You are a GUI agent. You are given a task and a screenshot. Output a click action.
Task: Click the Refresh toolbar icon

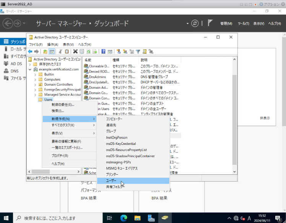pos(88,52)
